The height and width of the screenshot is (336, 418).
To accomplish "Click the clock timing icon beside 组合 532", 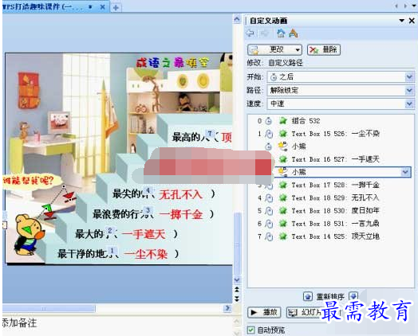I will click(x=269, y=121).
